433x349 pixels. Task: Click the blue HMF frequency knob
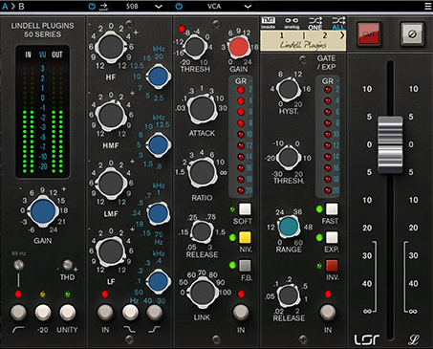point(159,144)
